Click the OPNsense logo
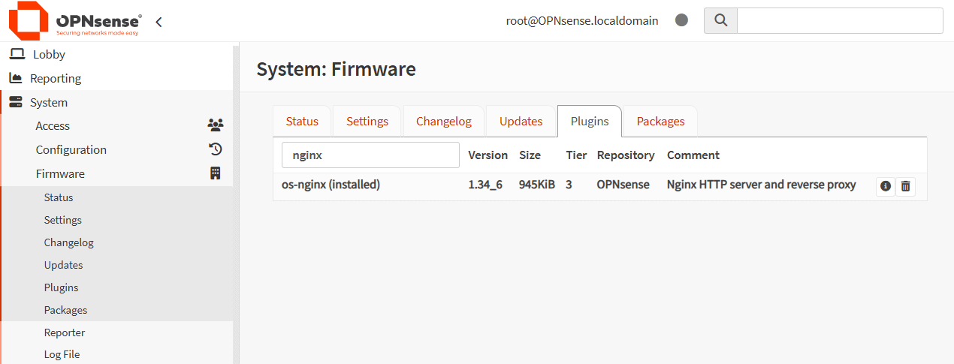 75,20
